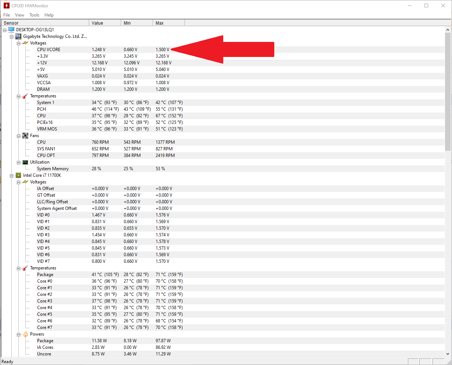Click the Min column header
The width and height of the screenshot is (452, 365).
pos(137,23)
